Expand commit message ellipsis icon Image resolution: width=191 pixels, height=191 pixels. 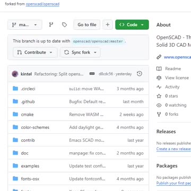click(x=92, y=74)
